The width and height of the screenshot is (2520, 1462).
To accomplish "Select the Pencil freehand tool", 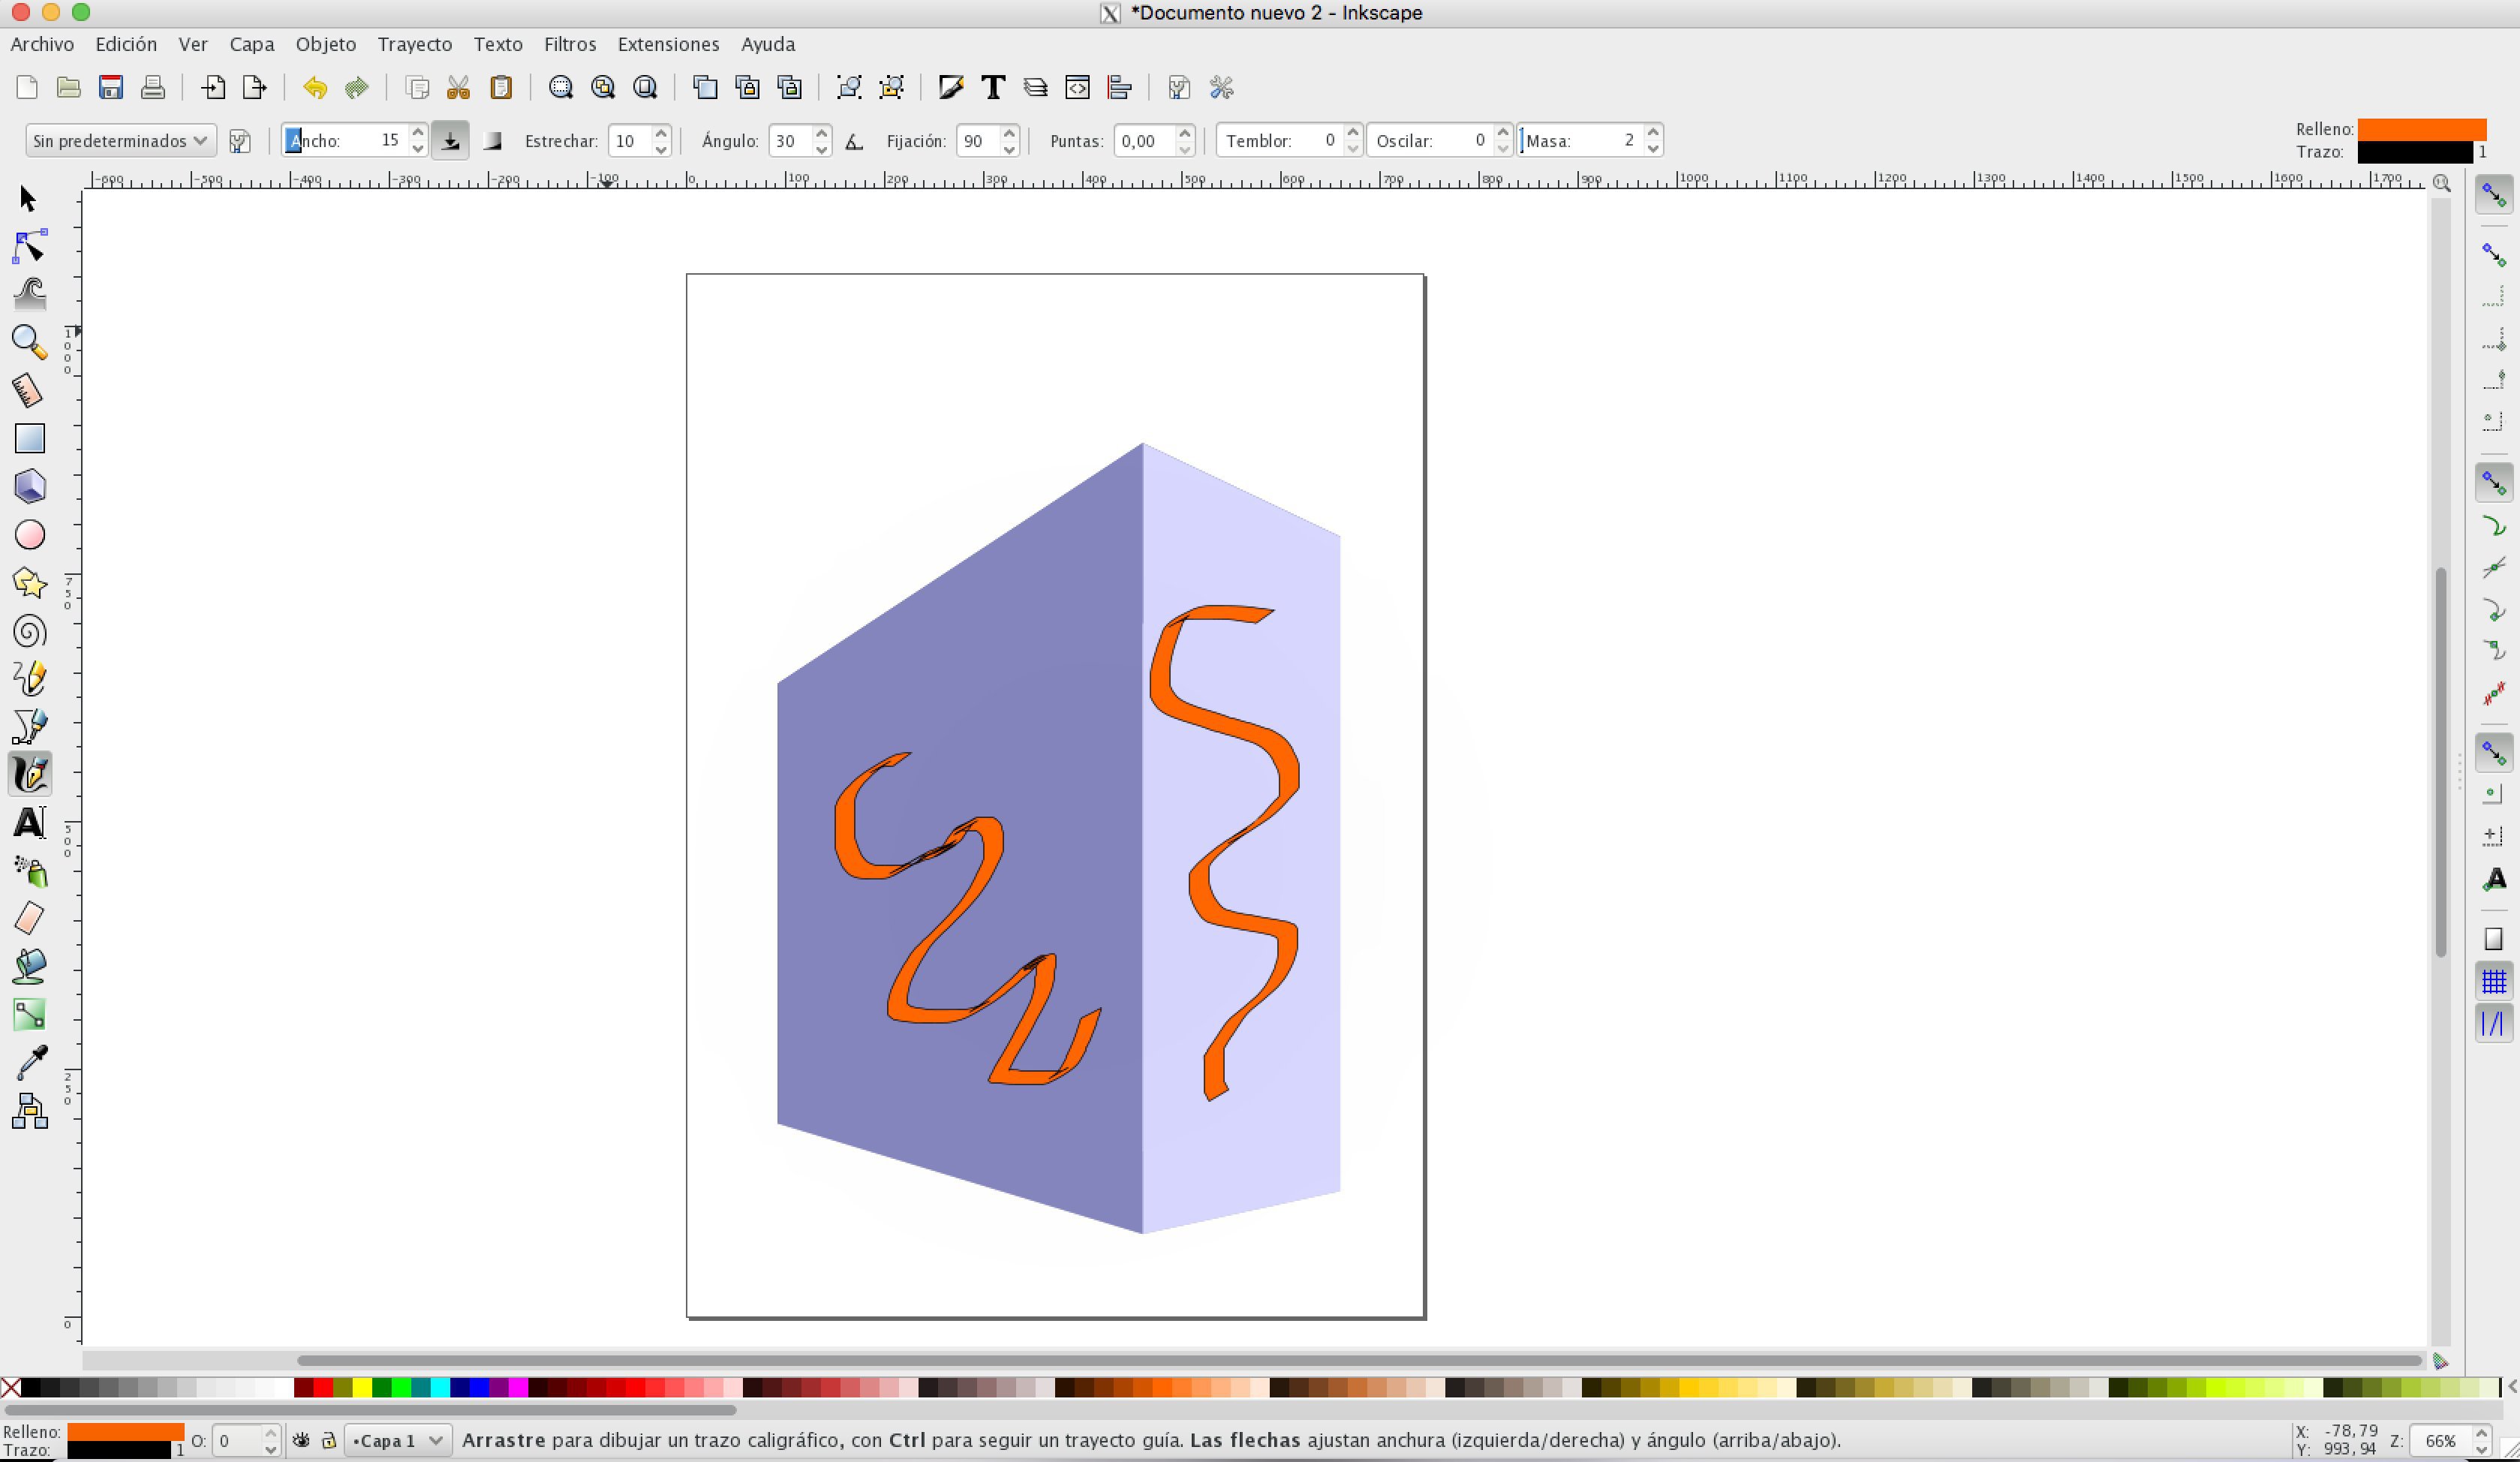I will (29, 679).
